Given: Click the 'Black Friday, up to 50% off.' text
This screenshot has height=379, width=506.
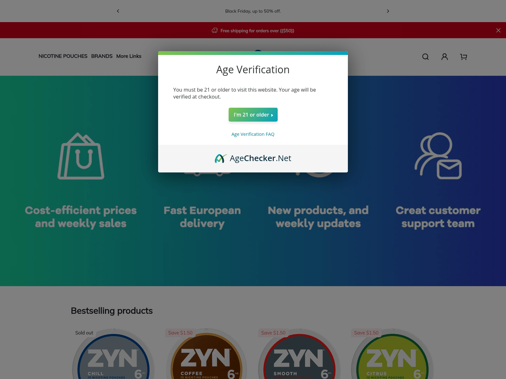Looking at the screenshot, I should (x=253, y=11).
